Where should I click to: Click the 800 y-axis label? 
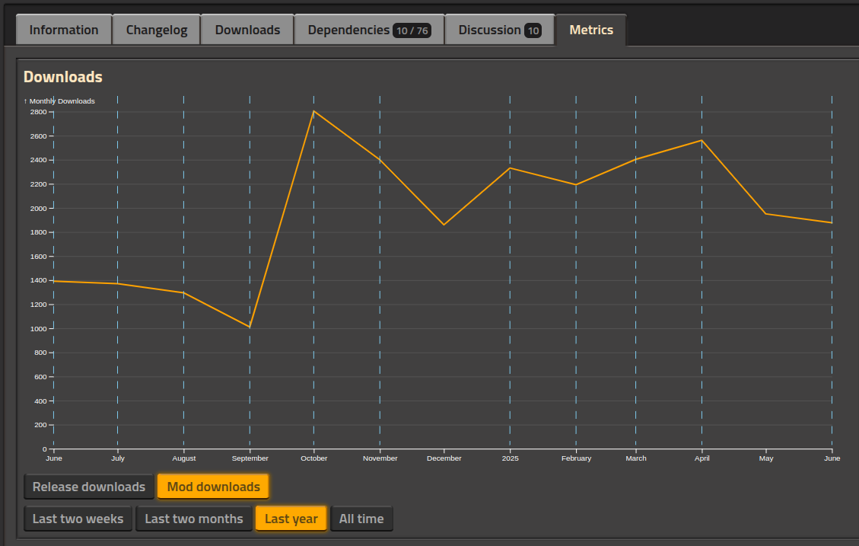(x=40, y=353)
